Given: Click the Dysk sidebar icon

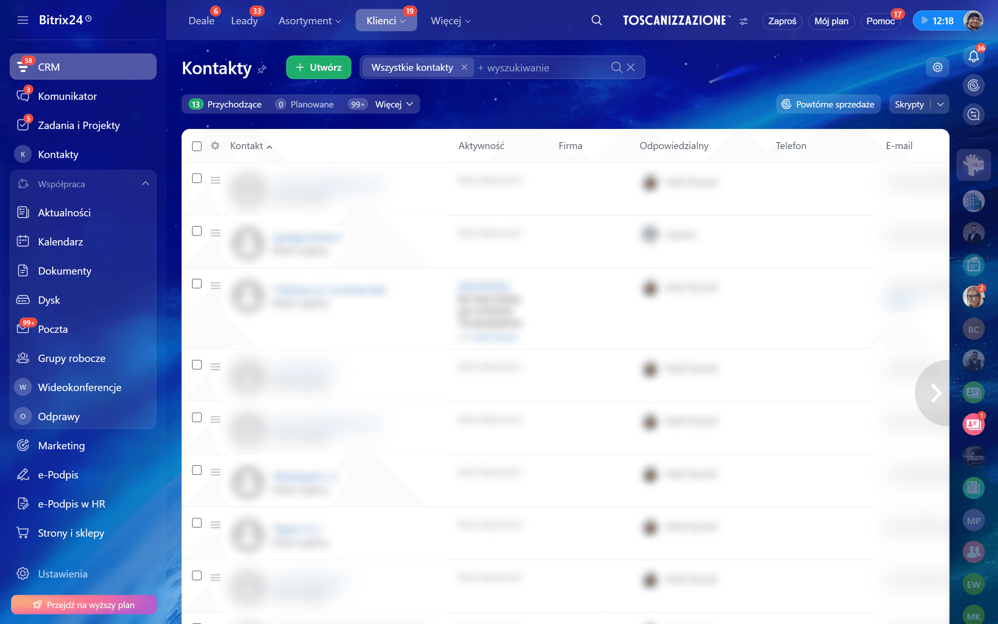Looking at the screenshot, I should (23, 300).
